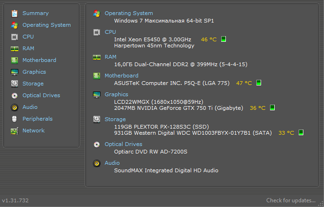
Task: Click the GPU temperature indicator beside 36 °C
Action: pyautogui.click(x=272, y=108)
